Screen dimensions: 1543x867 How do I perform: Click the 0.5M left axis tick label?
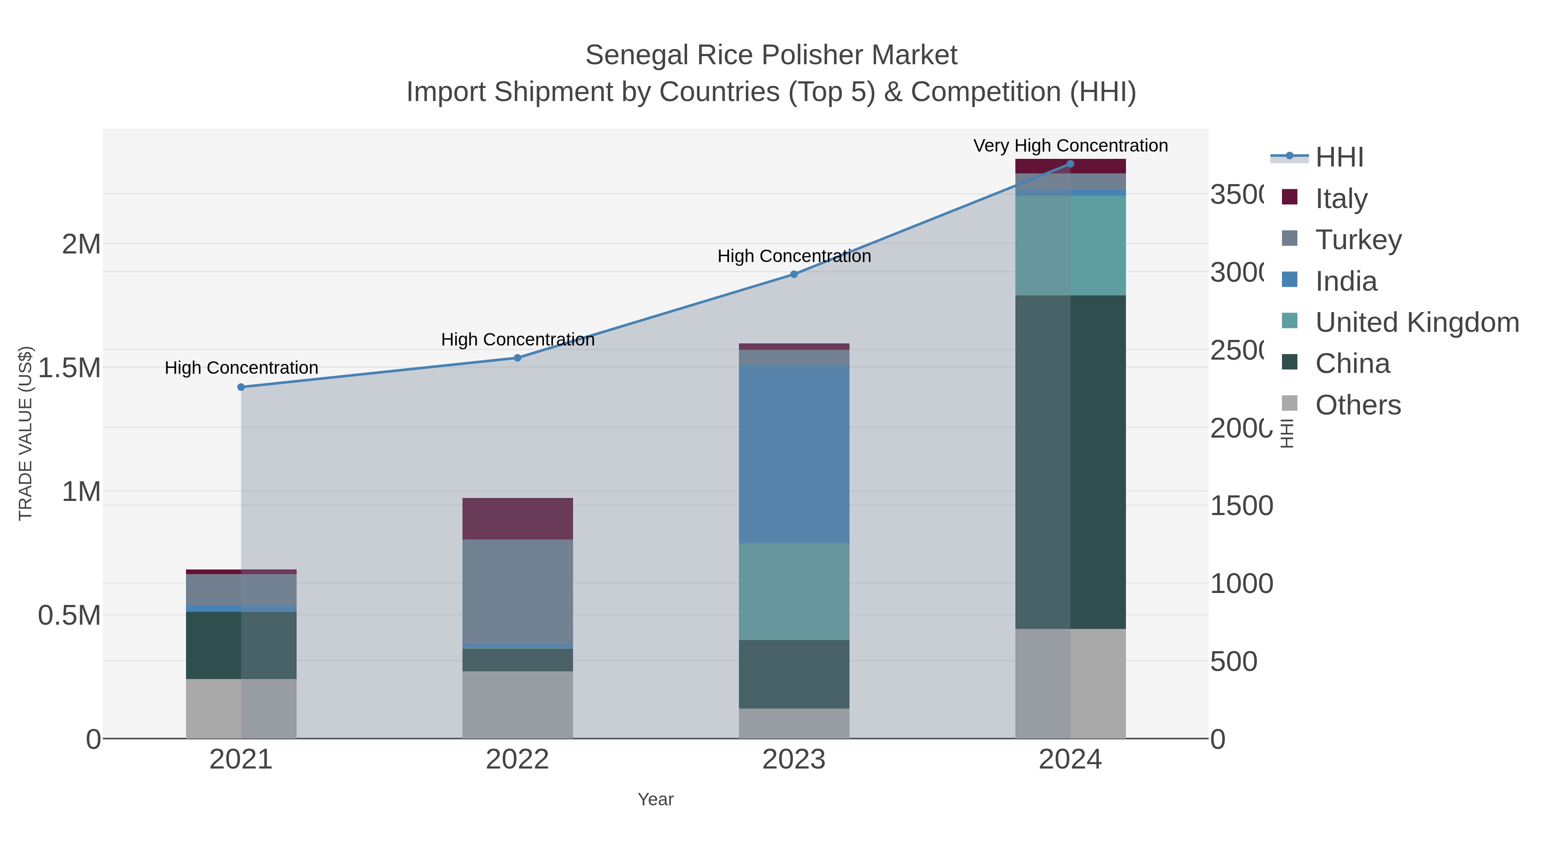pos(69,615)
